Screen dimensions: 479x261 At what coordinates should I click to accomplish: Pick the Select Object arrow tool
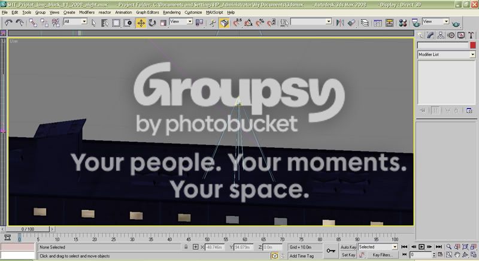tap(94, 23)
